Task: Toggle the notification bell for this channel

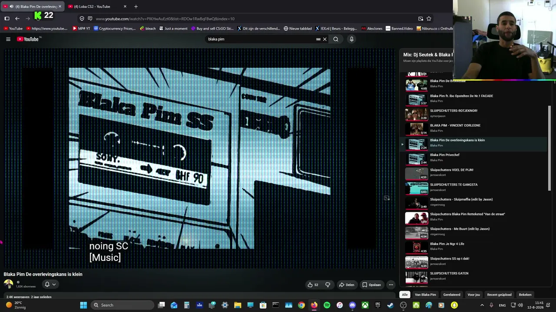Action: point(47,284)
